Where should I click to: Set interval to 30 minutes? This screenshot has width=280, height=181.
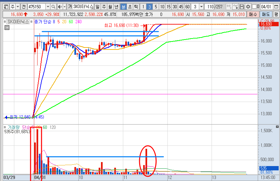(x=175, y=7)
